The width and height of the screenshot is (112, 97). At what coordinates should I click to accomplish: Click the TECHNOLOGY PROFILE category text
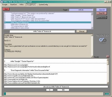coord(13,52)
